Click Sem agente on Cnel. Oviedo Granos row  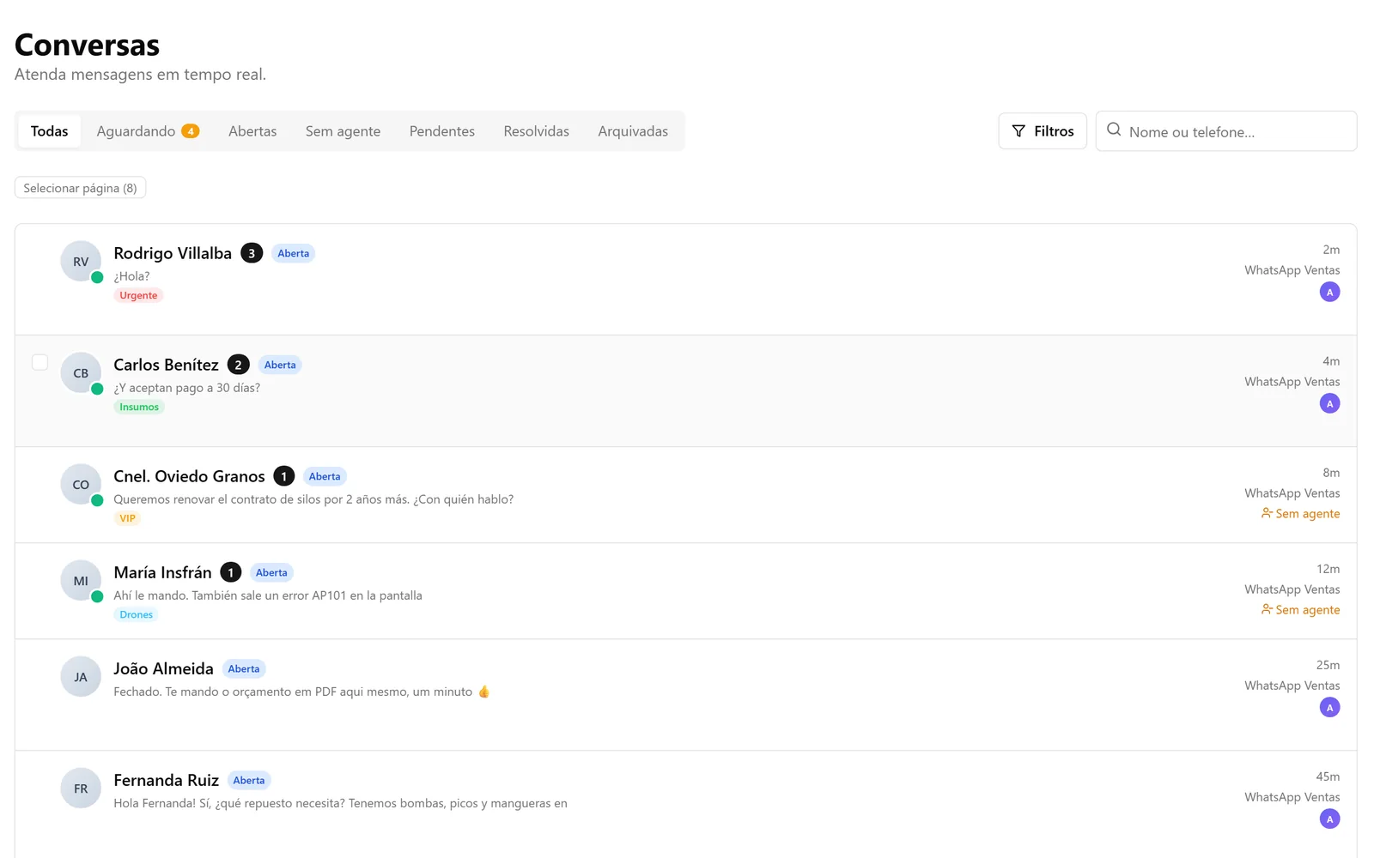point(1300,514)
